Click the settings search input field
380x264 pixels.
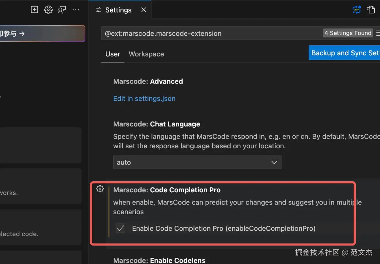[208, 33]
